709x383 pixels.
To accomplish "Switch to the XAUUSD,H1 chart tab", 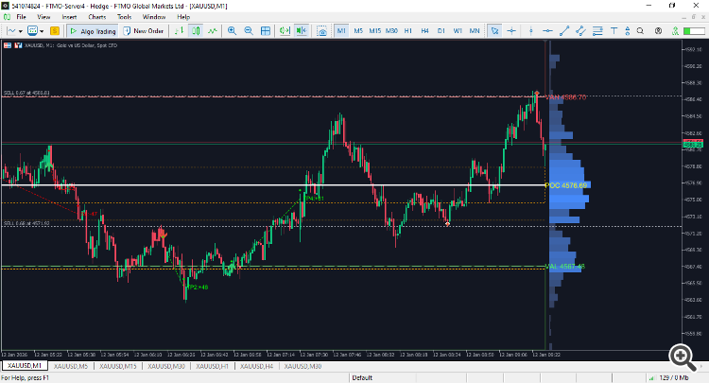I will pyautogui.click(x=213, y=366).
